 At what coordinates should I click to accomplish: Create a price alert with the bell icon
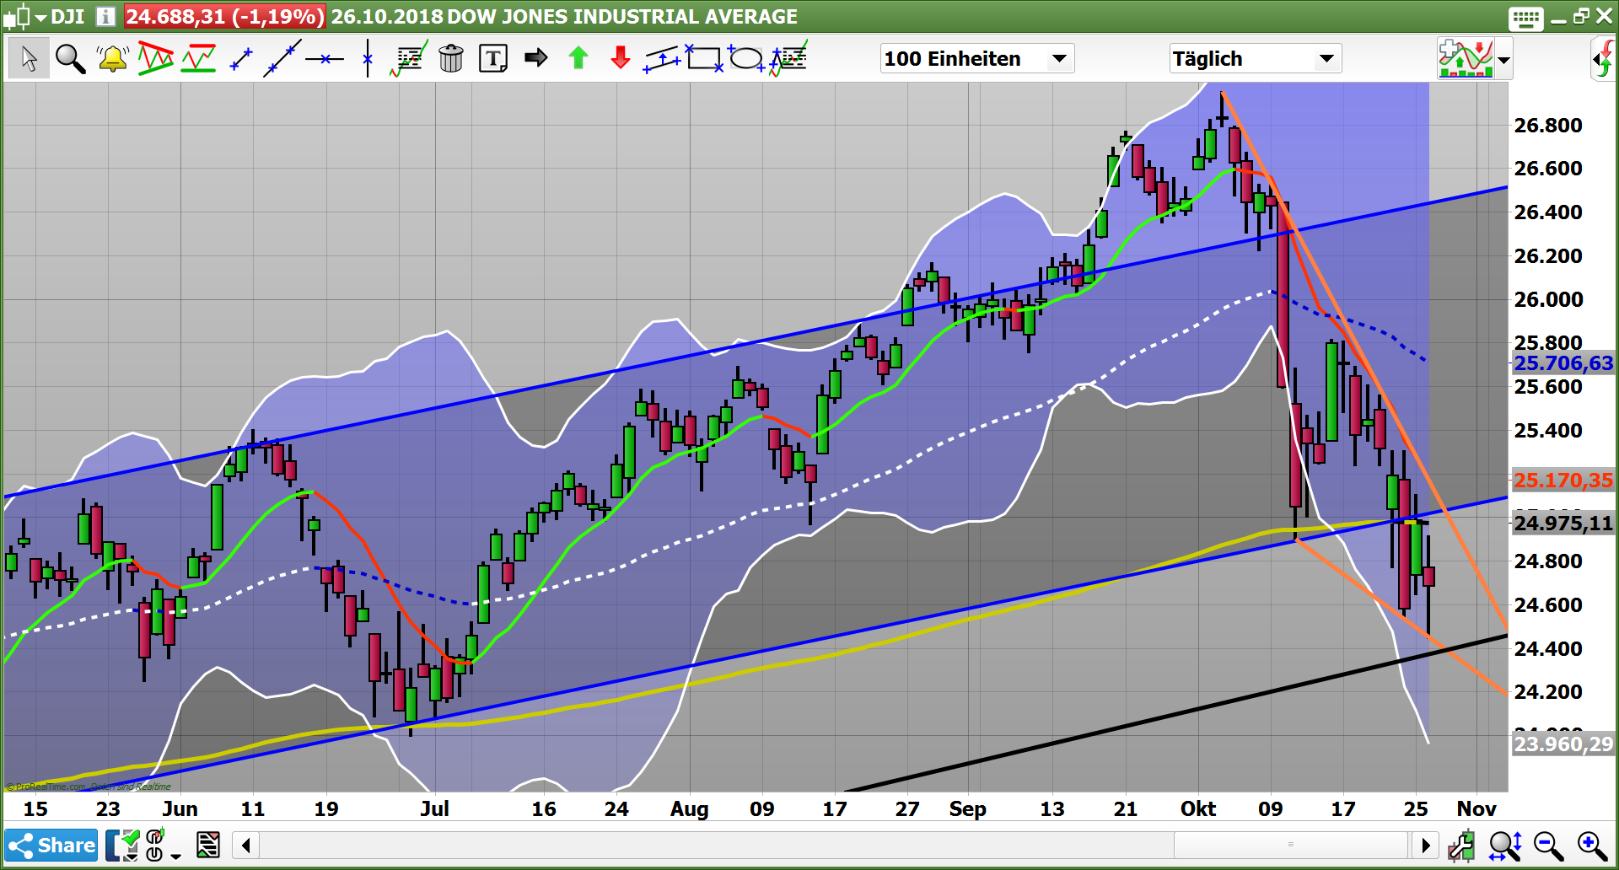[x=112, y=58]
